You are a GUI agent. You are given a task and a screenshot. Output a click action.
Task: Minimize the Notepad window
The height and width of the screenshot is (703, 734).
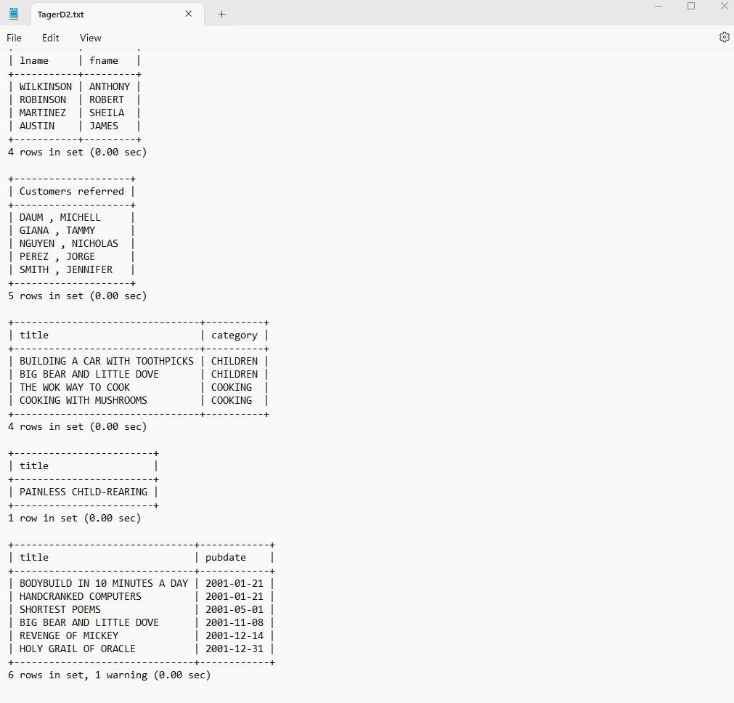click(658, 6)
